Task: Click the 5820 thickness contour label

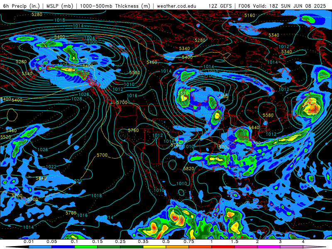Action: [x=188, y=168]
